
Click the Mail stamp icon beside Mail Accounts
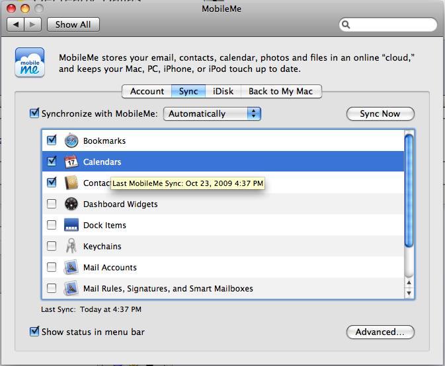click(x=71, y=267)
